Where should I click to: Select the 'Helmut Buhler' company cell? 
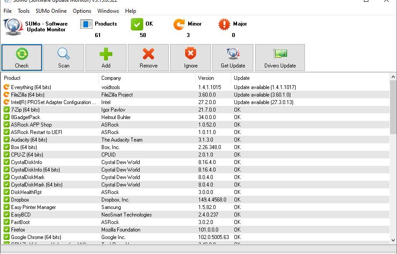(x=116, y=117)
